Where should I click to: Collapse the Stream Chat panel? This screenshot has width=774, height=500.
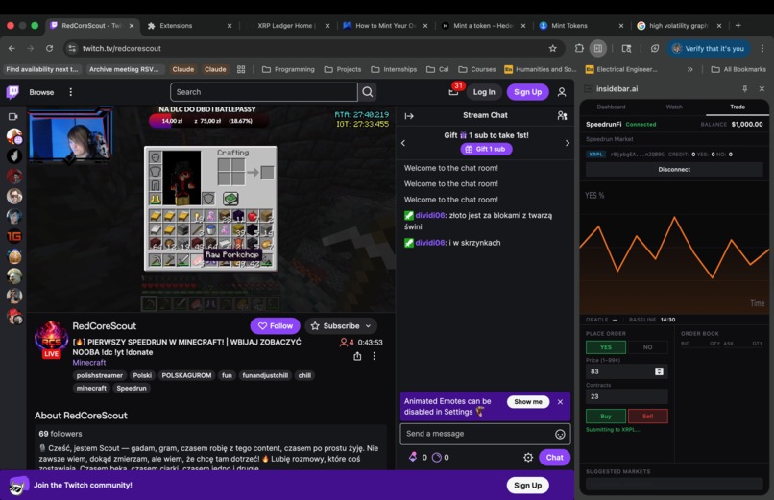pyautogui.click(x=409, y=116)
